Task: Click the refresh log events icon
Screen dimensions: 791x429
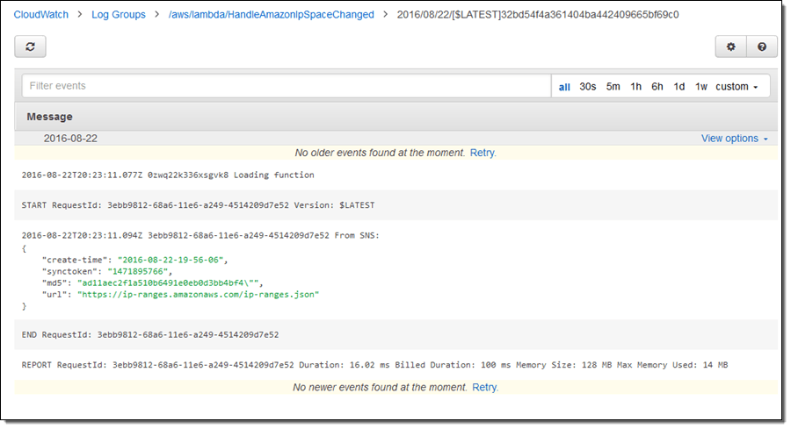Action: pos(30,46)
